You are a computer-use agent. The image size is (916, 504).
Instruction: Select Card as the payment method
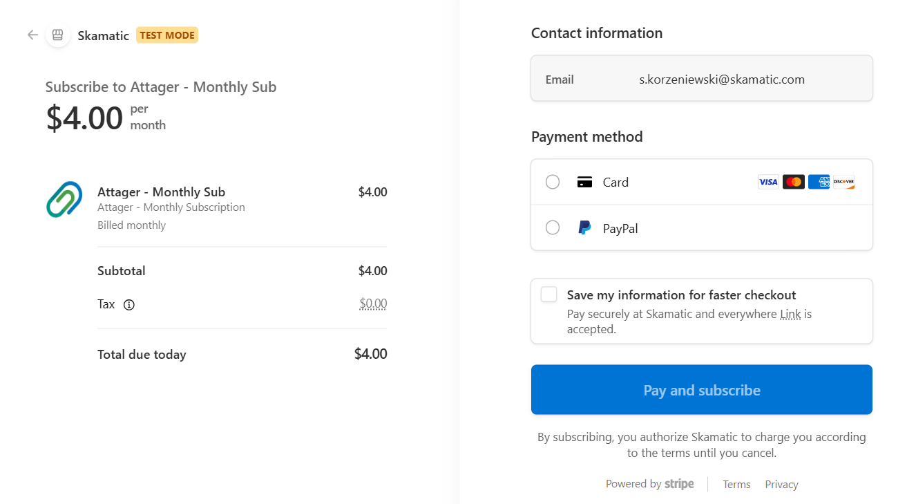point(552,181)
